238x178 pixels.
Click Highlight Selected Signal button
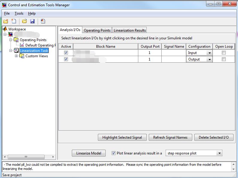(122, 137)
